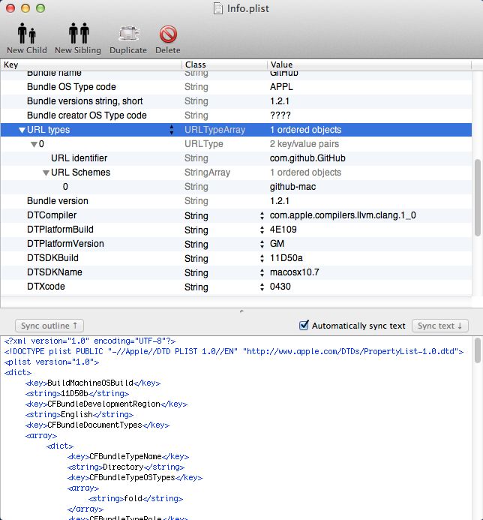Open DTXcode class type popup
This screenshot has width=483, height=520.
coord(262,287)
